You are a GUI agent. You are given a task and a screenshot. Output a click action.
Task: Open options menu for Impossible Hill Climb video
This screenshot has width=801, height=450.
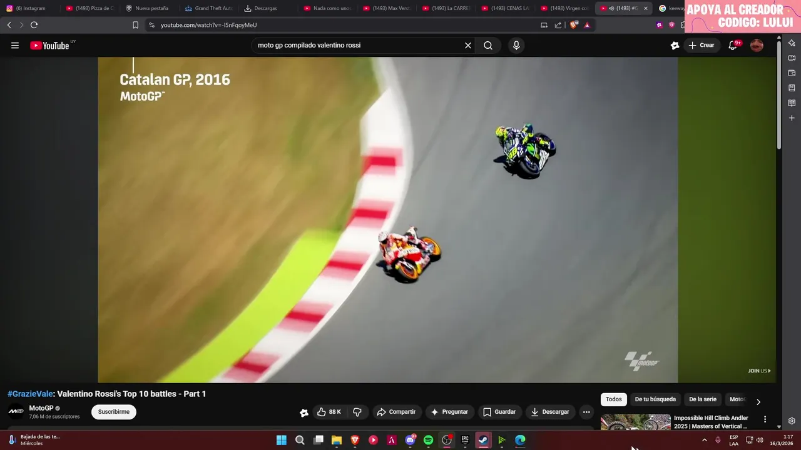[765, 419]
